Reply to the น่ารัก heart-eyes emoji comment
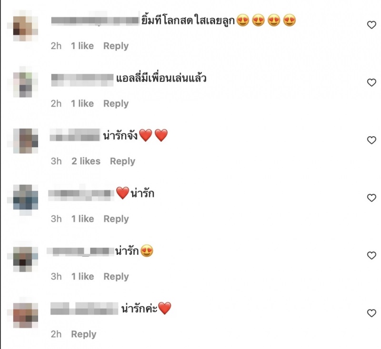The height and width of the screenshot is (349, 381). tap(116, 276)
